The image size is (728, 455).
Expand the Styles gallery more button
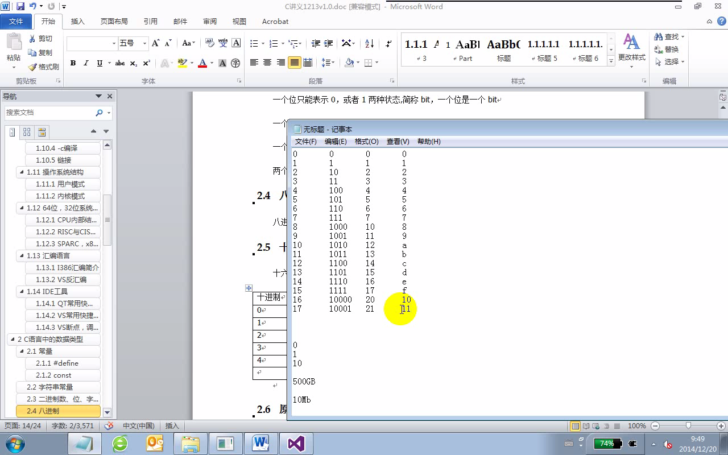tap(611, 60)
